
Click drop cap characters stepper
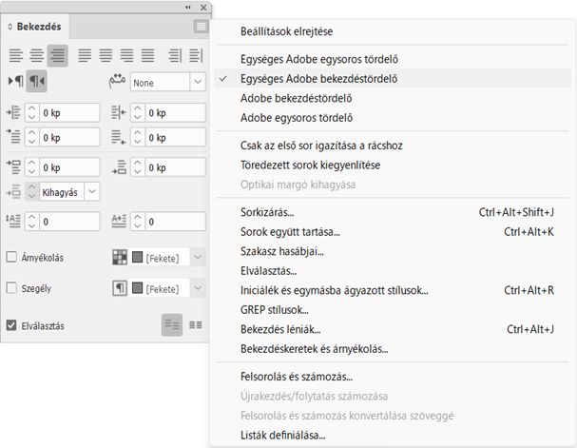(x=137, y=222)
